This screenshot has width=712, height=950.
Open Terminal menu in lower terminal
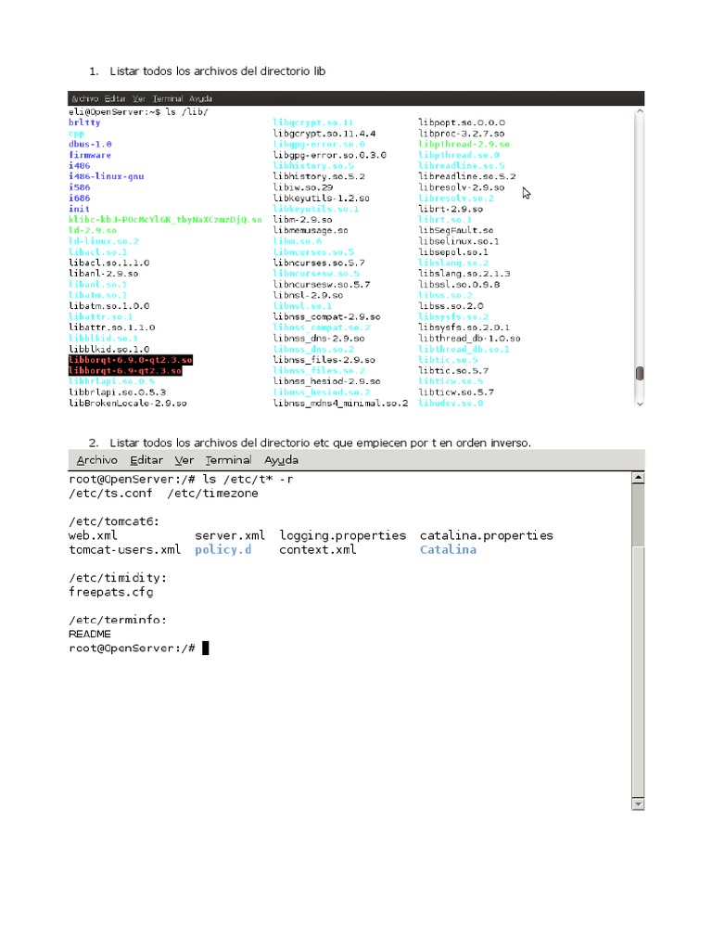[228, 460]
